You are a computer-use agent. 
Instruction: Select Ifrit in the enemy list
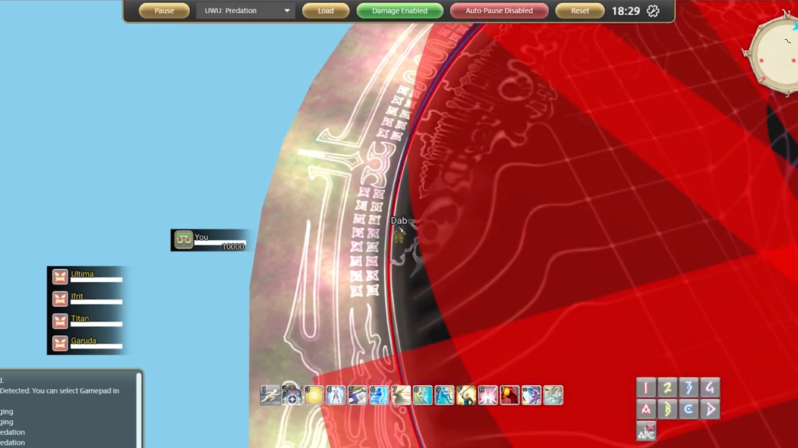87,299
